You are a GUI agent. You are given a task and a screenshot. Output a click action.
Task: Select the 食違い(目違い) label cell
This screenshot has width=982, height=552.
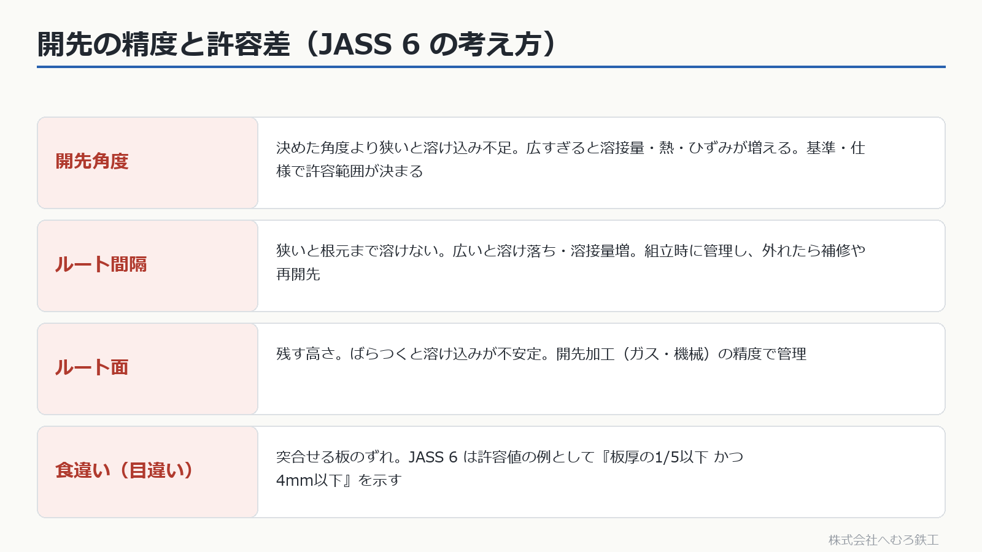[148, 472]
